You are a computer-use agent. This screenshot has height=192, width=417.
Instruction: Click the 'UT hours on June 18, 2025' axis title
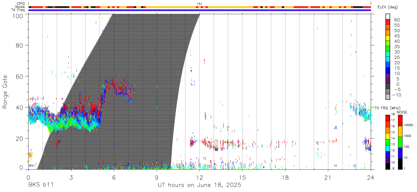coord(199,185)
